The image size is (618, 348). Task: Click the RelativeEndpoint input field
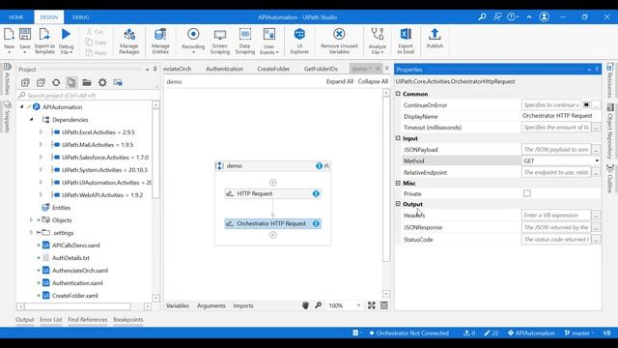[x=556, y=172]
